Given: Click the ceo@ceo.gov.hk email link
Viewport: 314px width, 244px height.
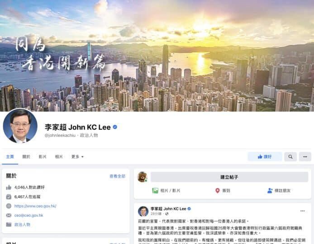Looking at the screenshot, I should click(29, 216).
